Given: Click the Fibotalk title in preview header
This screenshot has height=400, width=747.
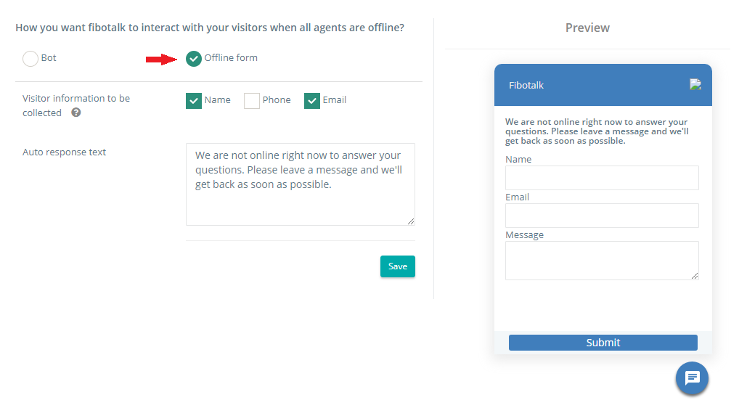Looking at the screenshot, I should pyautogui.click(x=526, y=85).
